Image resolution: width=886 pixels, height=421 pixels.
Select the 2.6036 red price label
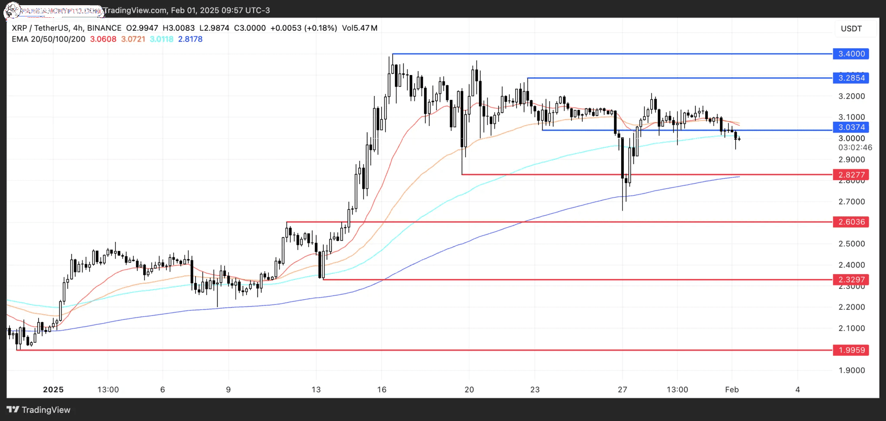tap(851, 222)
